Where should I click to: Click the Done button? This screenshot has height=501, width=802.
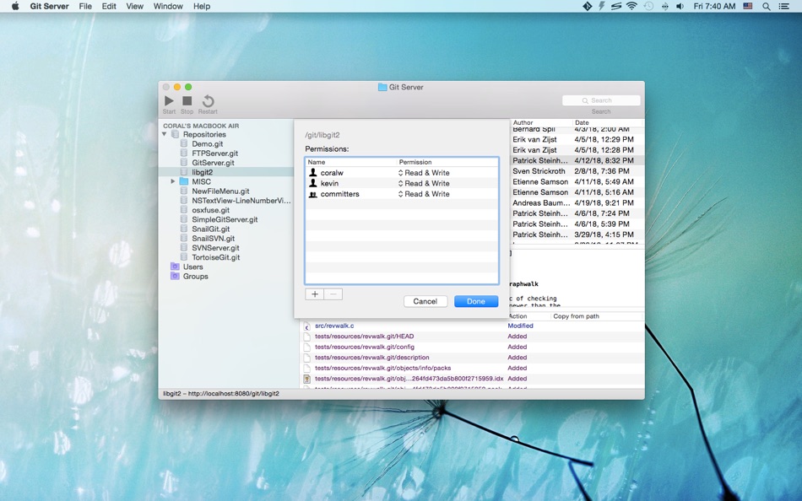[476, 301]
